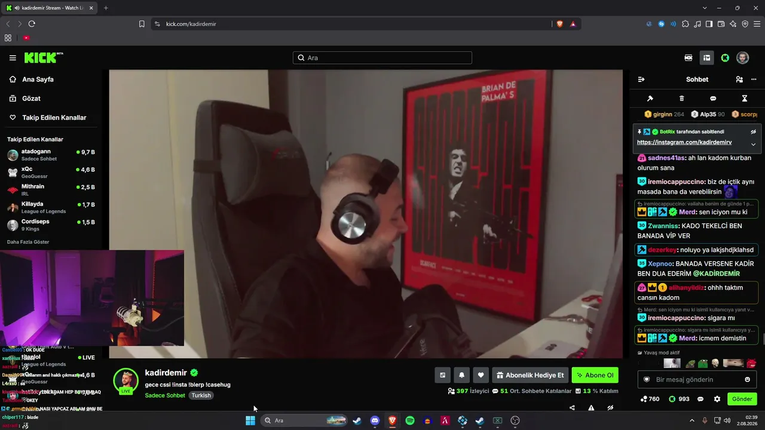Open the three-dot chat options menu
This screenshot has width=765, height=430.
point(753,79)
